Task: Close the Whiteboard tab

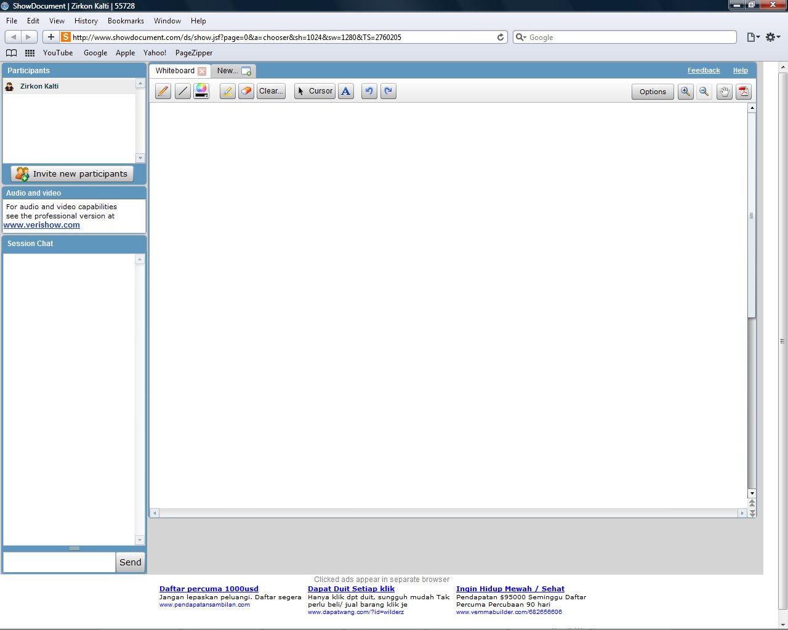Action: [202, 71]
